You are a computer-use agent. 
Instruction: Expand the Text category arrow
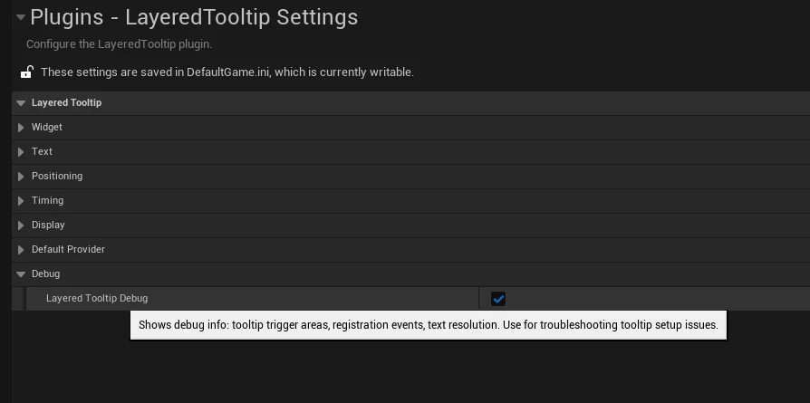pos(21,151)
